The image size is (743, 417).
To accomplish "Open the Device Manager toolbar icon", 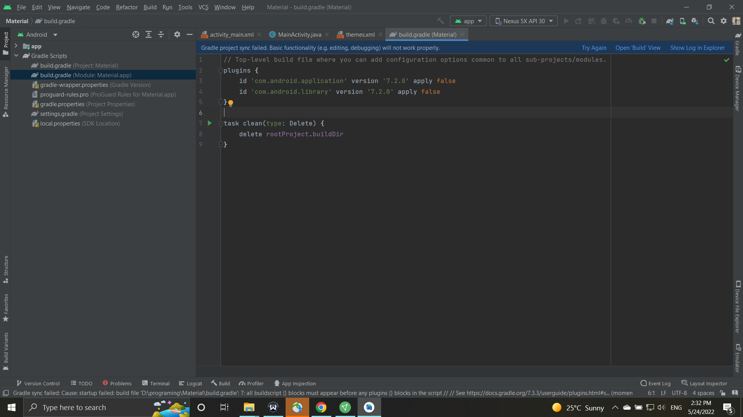I will (x=683, y=21).
